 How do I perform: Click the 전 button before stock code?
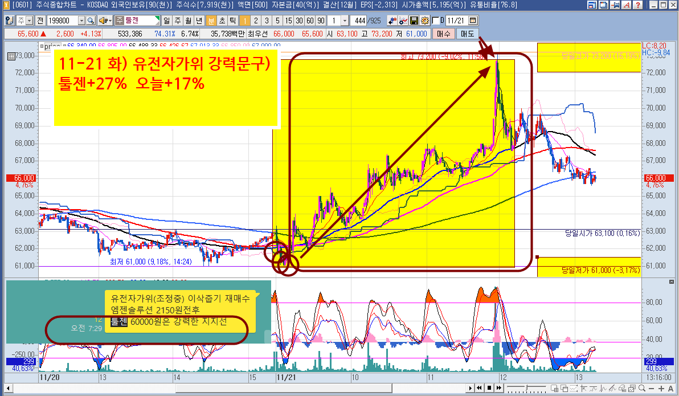click(40, 21)
